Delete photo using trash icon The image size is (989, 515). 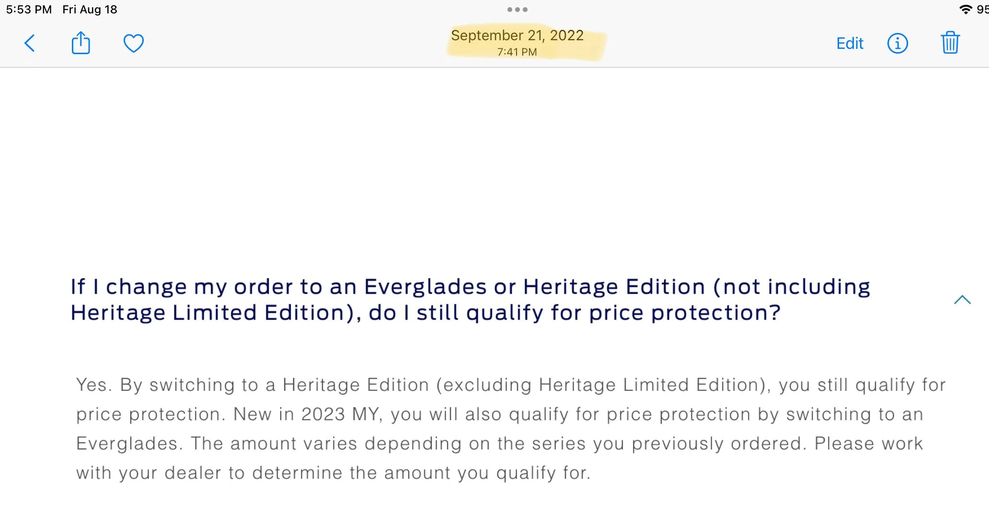coord(950,43)
